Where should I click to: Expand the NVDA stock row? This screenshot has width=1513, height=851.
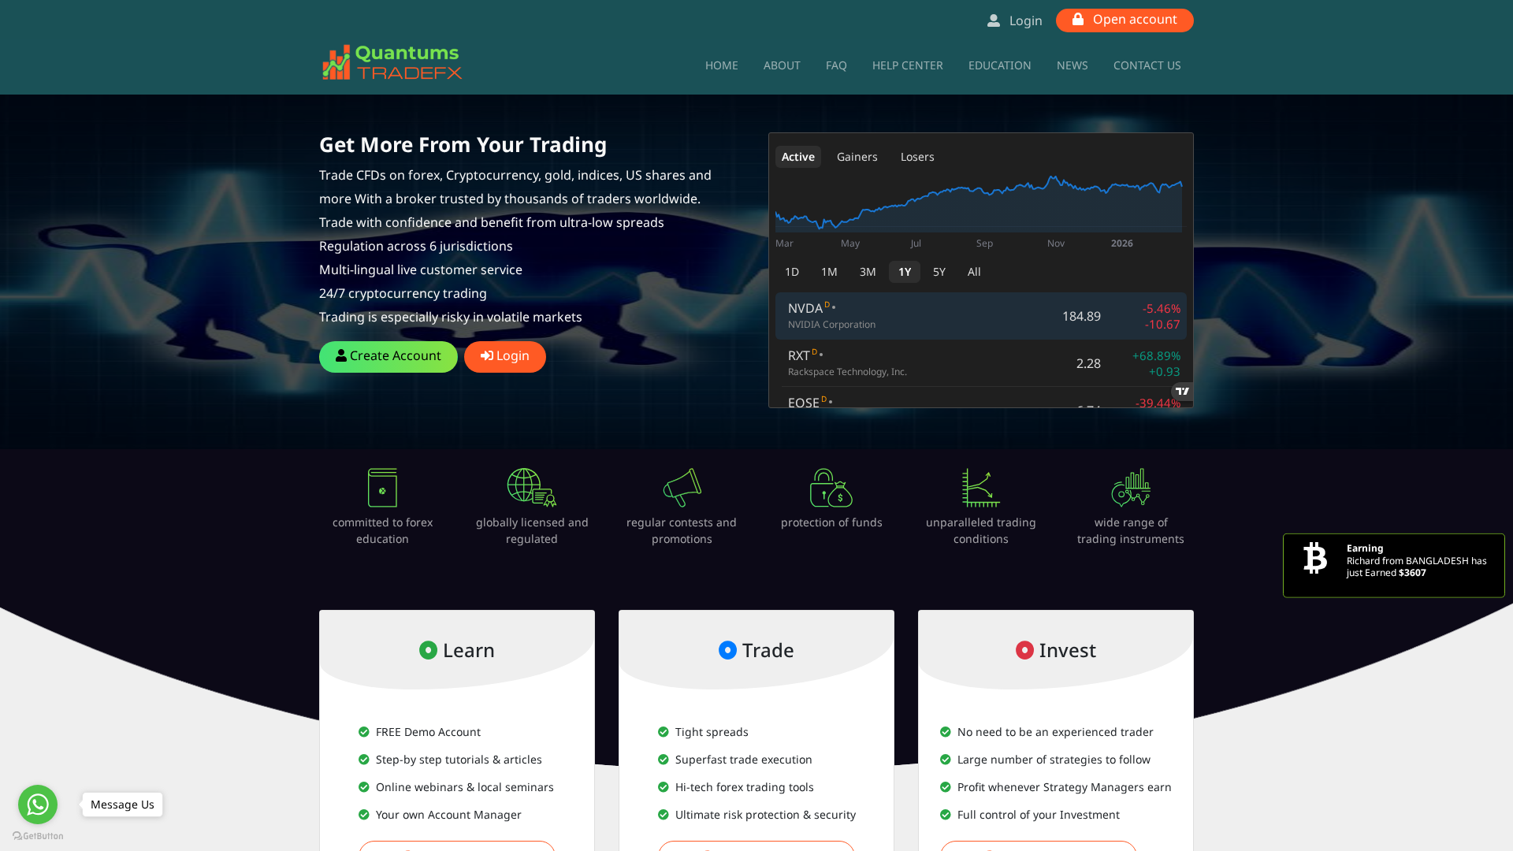pos(980,315)
